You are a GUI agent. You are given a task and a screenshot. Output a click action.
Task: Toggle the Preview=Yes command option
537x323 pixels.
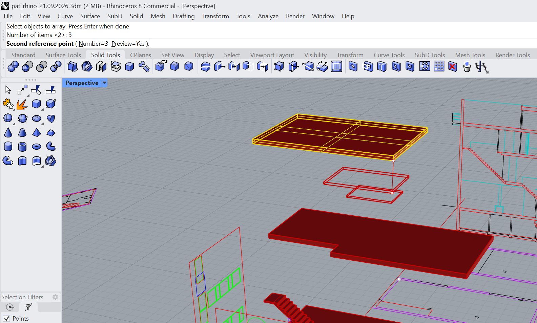tap(128, 44)
